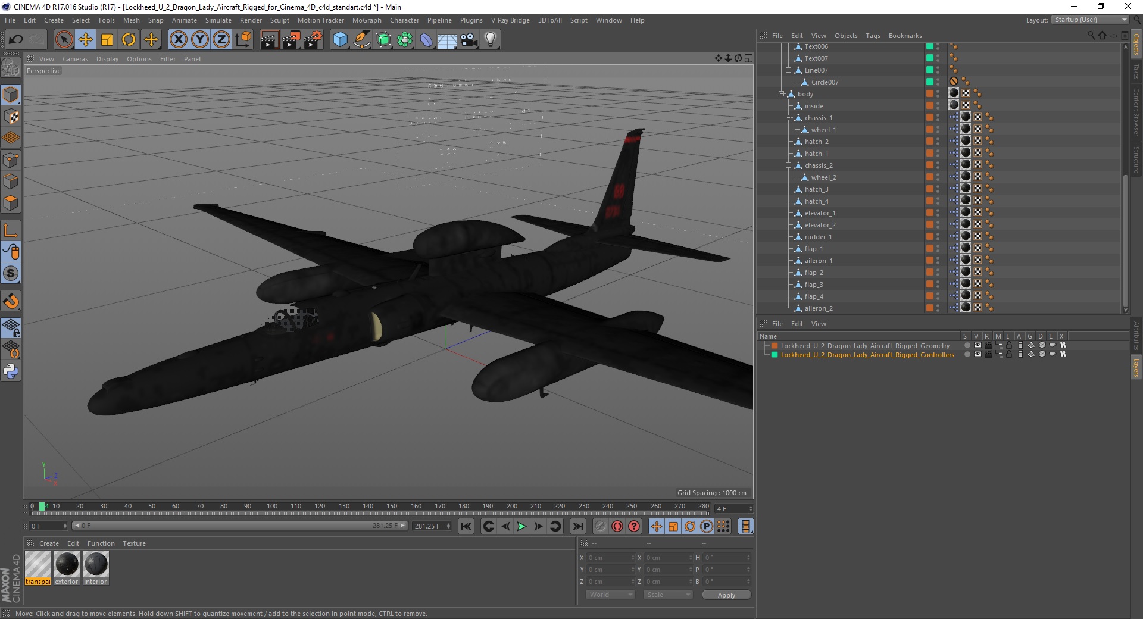
Task: Select the Rotate tool
Action: point(129,40)
